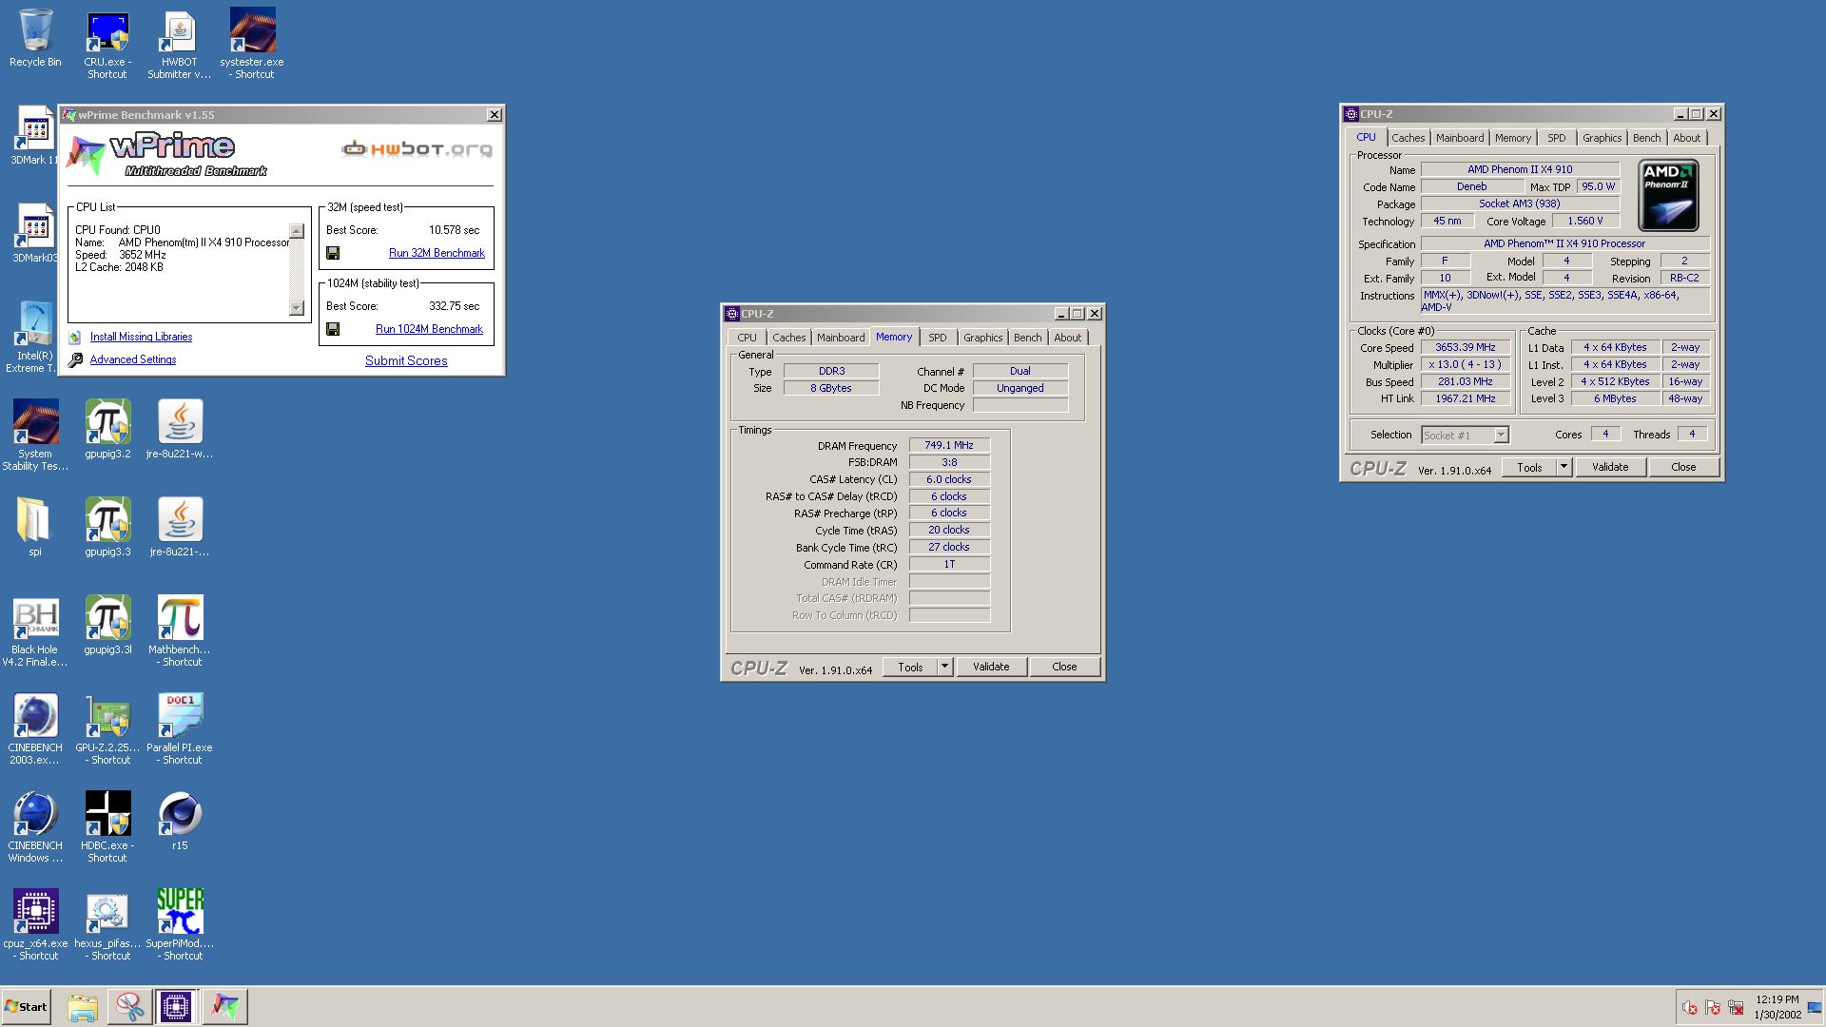
Task: Switch to SPD tab in Memory CPU-Z window
Action: click(x=937, y=338)
